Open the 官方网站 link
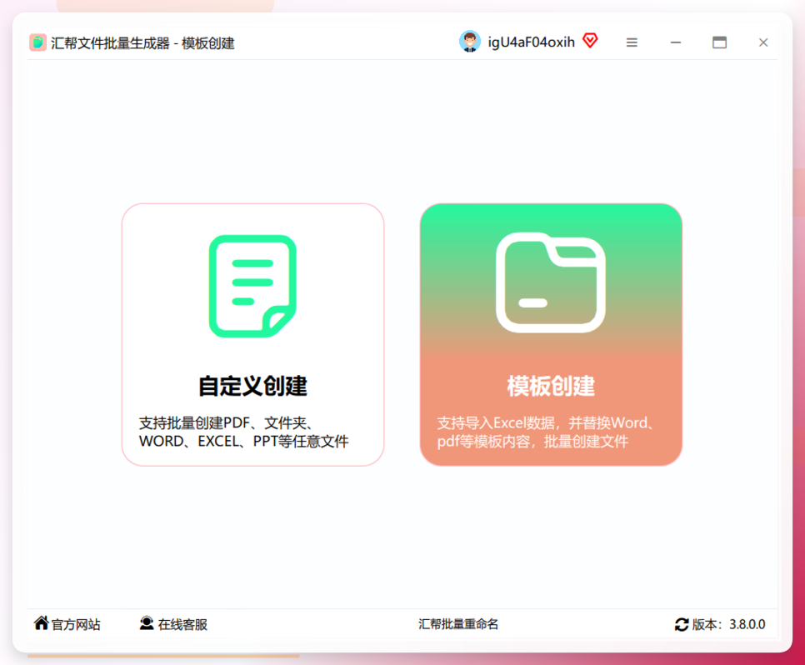The width and height of the screenshot is (805, 665). [x=76, y=624]
